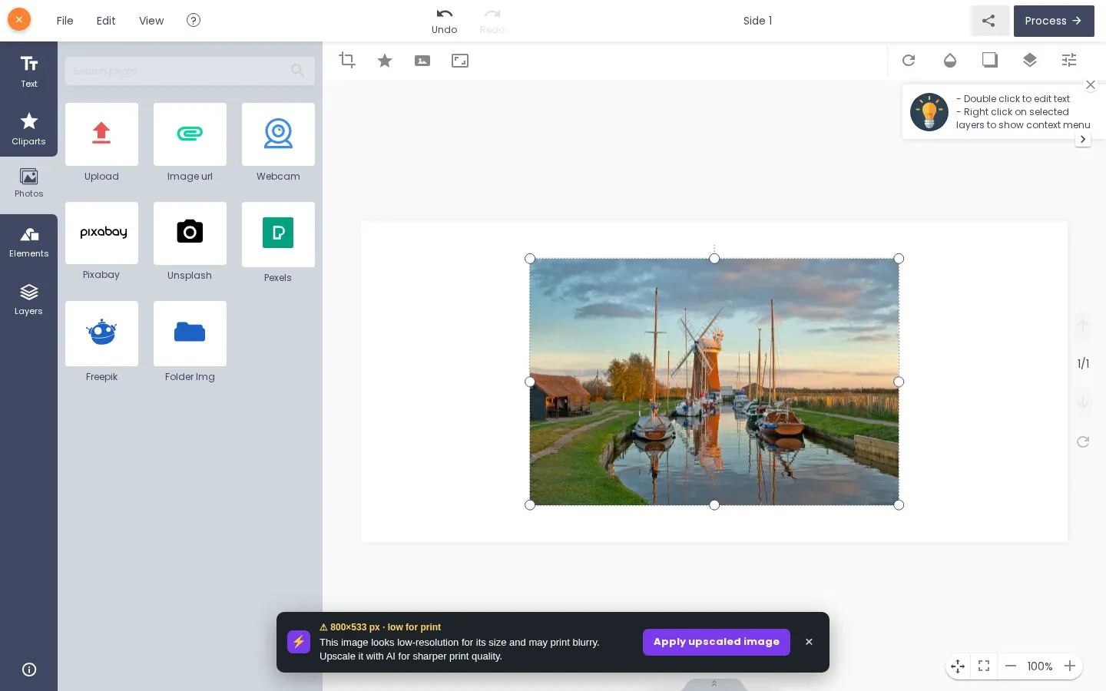Screen dimensions: 1106x691
Task: Browse Unsplash photos
Action: 190,233
